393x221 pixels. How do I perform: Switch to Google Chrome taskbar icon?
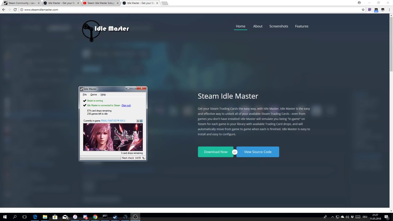tap(95, 217)
